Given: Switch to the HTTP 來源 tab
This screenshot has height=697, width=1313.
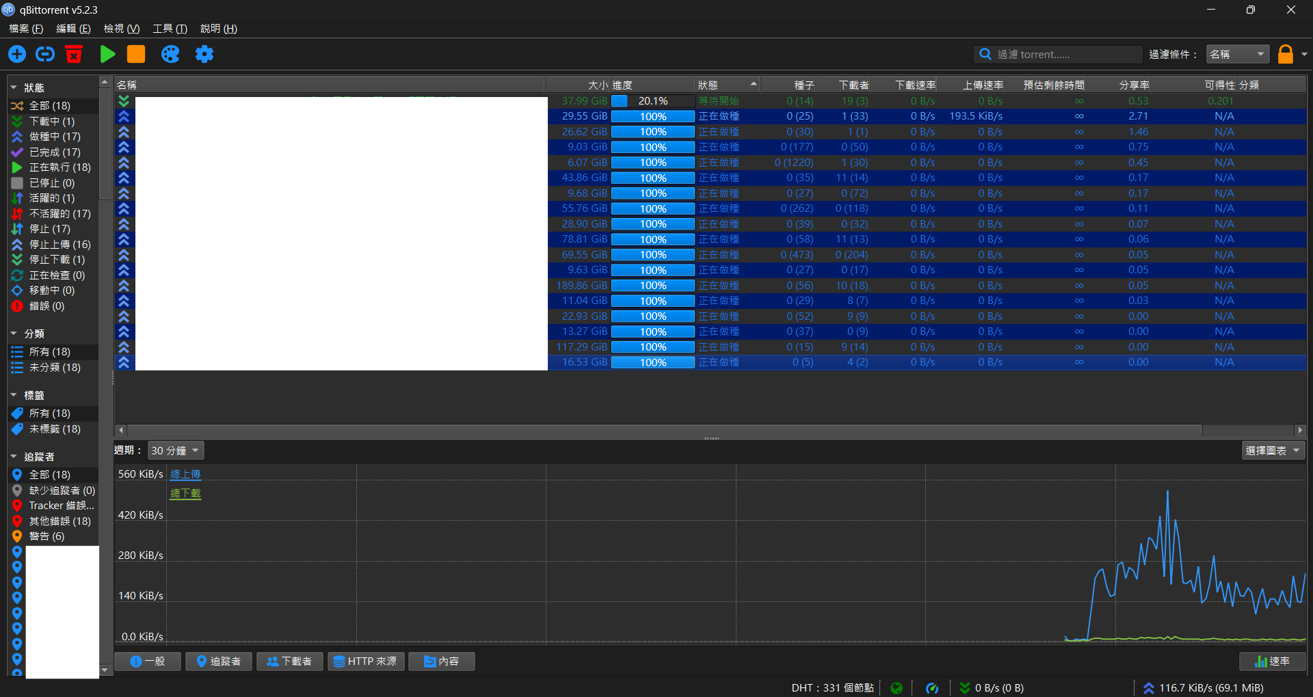Looking at the screenshot, I should click(366, 661).
